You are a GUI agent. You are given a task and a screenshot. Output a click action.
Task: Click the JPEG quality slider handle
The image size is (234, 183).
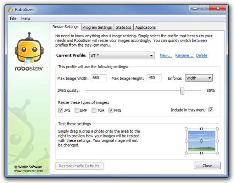(182, 91)
